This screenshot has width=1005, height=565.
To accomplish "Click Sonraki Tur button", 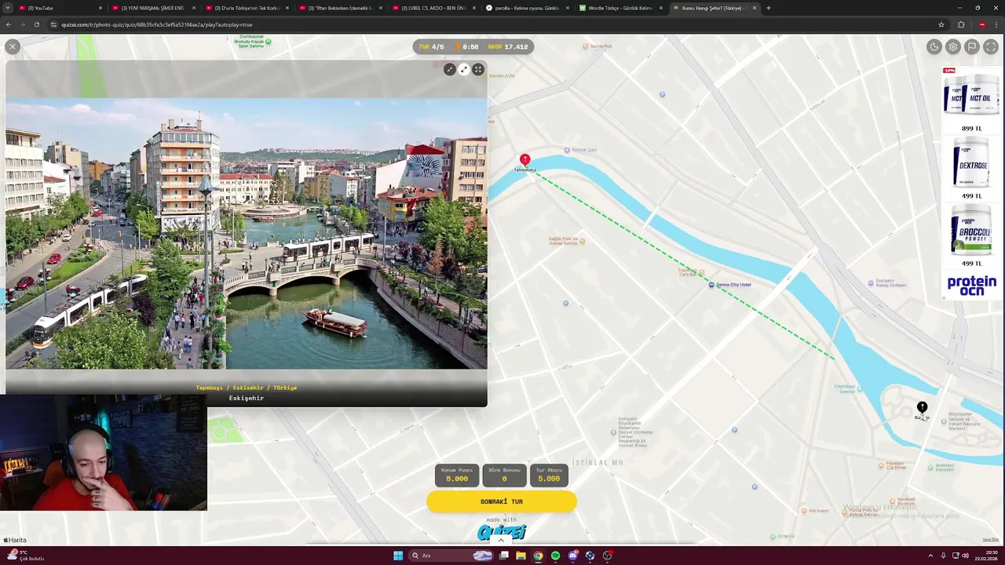I will coord(502,501).
